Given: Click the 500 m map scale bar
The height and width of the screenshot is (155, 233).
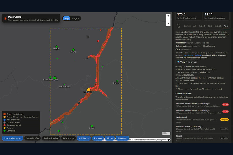Looking at the screenshot, I should 166,133.
